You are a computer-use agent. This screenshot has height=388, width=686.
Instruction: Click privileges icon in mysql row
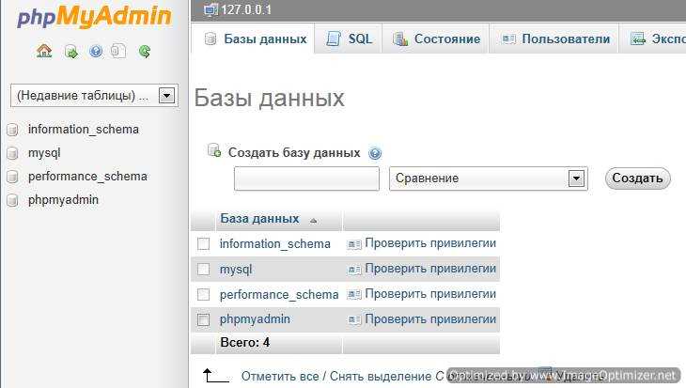[354, 270]
